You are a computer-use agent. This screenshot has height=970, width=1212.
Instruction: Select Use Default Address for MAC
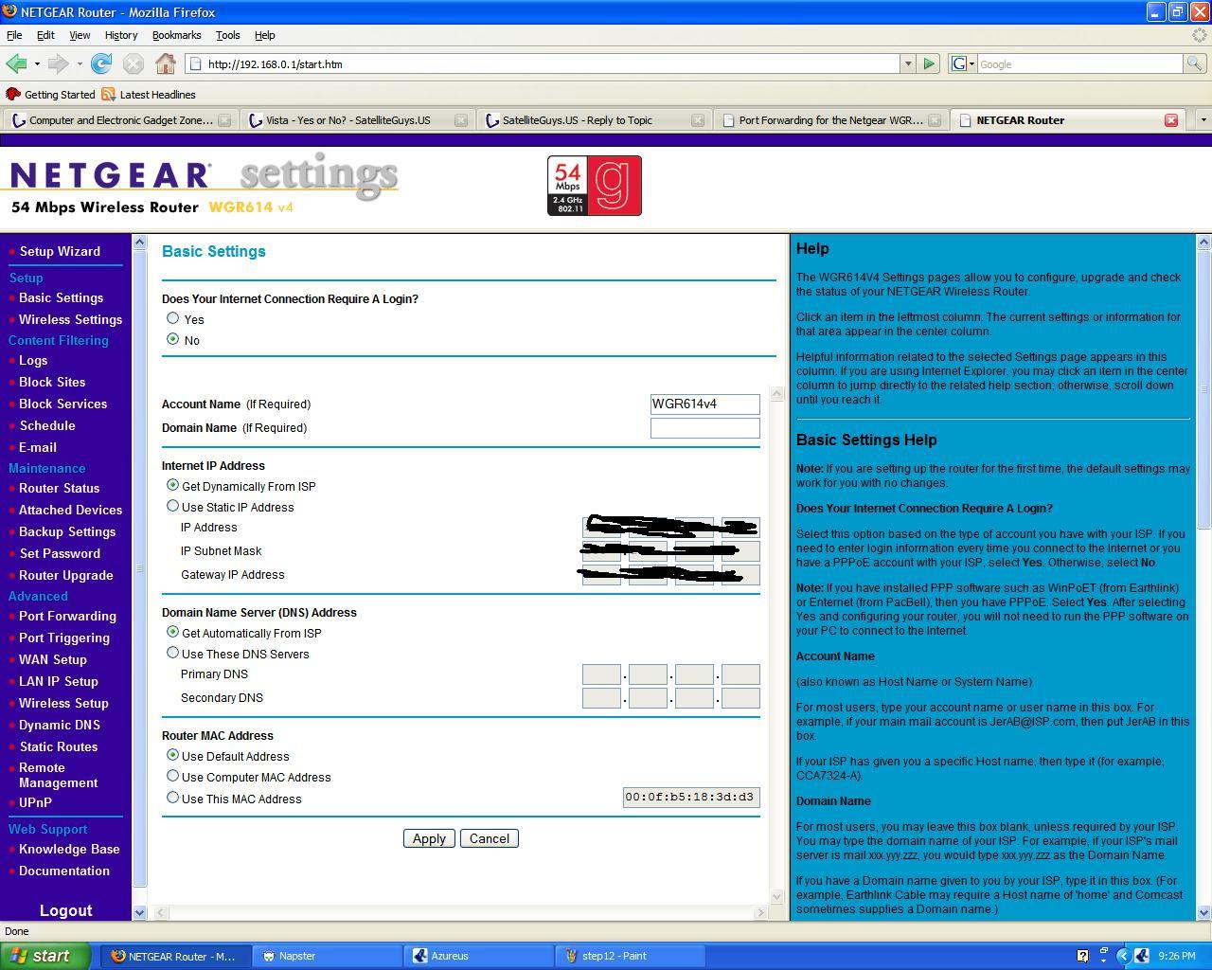172,755
